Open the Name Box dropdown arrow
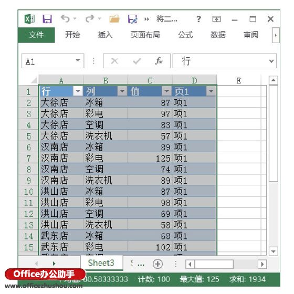Screen dimensions: 294x294 tap(78, 60)
